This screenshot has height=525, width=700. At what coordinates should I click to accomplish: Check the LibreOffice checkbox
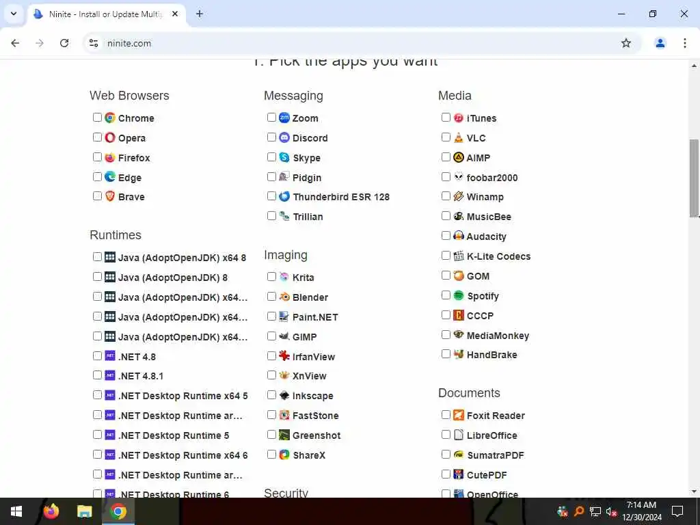(x=446, y=434)
